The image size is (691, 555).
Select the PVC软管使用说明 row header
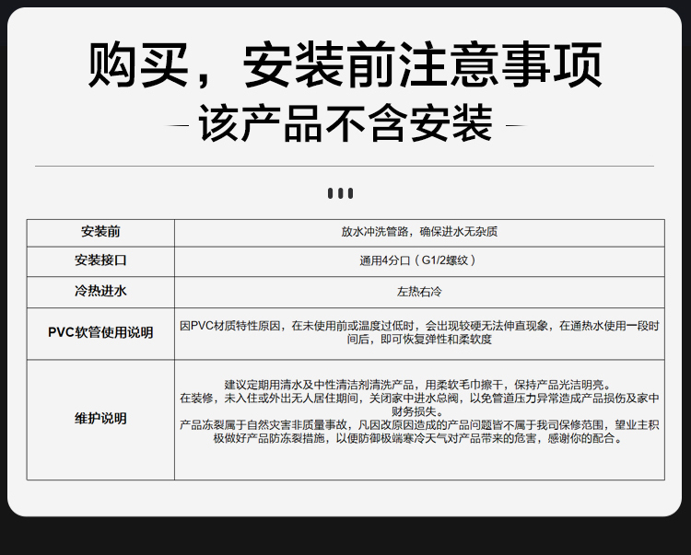tap(100, 332)
